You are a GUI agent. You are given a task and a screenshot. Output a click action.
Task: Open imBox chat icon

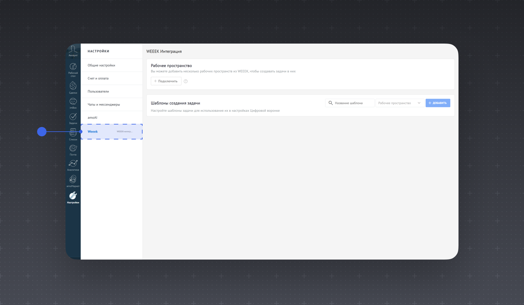click(x=73, y=103)
